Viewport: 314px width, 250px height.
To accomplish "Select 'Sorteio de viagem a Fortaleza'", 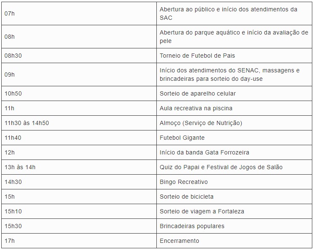I will tap(202, 211).
